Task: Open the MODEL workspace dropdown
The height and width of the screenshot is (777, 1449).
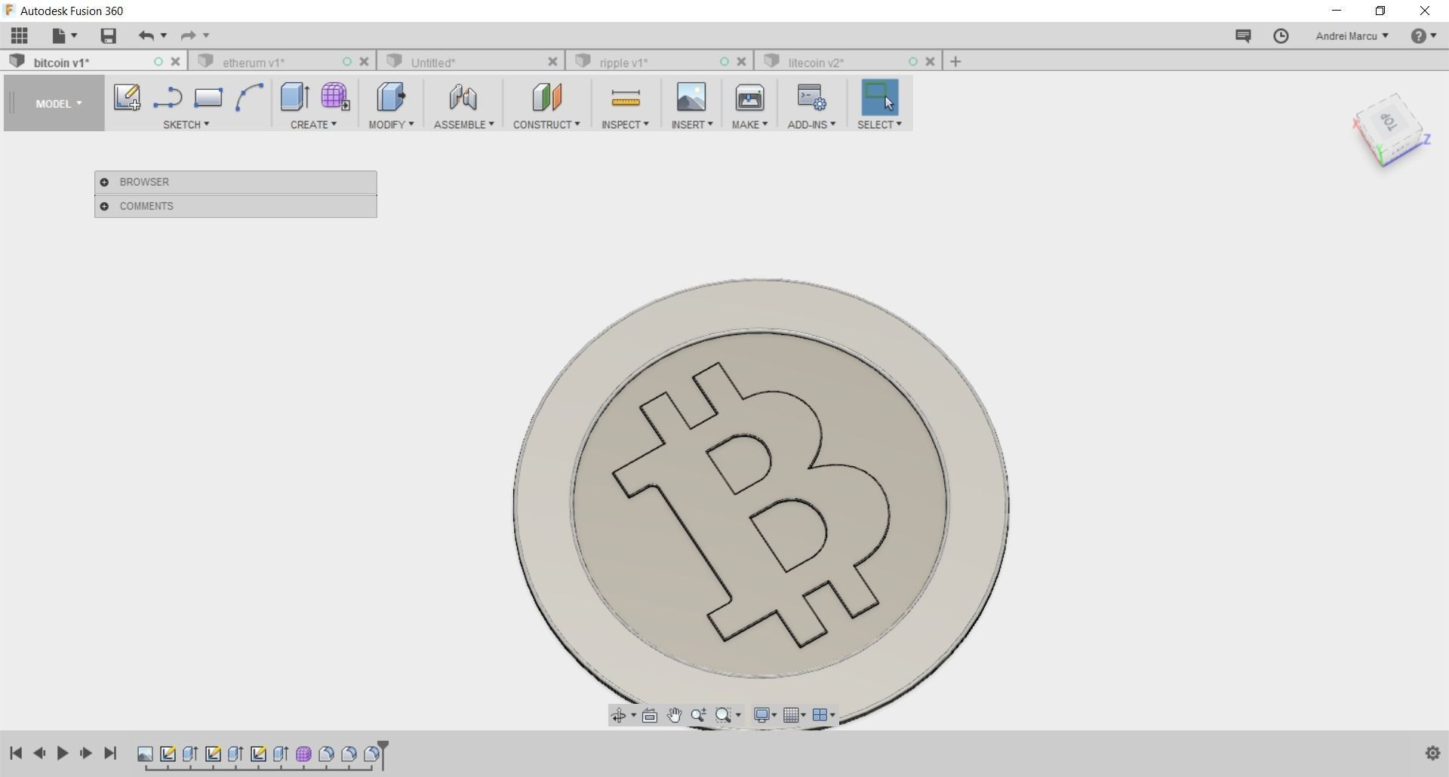Action: 58,103
